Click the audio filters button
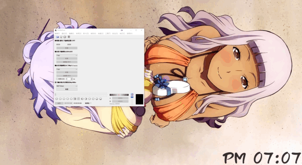Image resolution: width=302 pixels, height=165 pixels. pyautogui.click(x=67, y=76)
